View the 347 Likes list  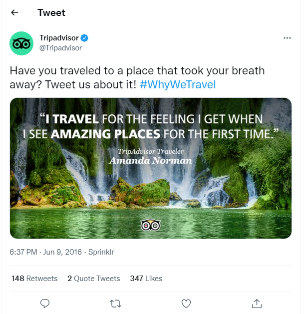(146, 279)
